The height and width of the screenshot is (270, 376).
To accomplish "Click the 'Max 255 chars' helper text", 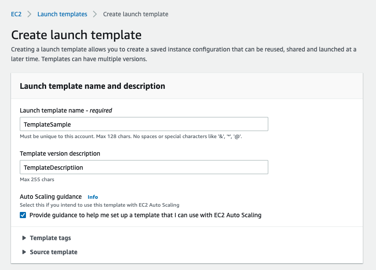I will [37, 179].
